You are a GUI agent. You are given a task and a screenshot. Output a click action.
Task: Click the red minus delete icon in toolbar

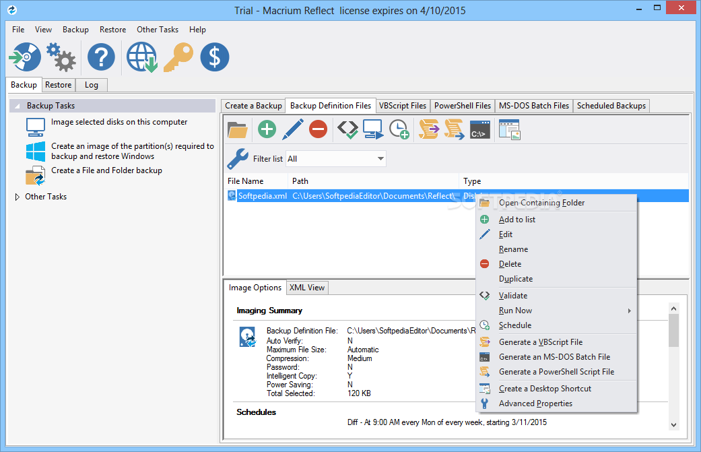pos(319,129)
